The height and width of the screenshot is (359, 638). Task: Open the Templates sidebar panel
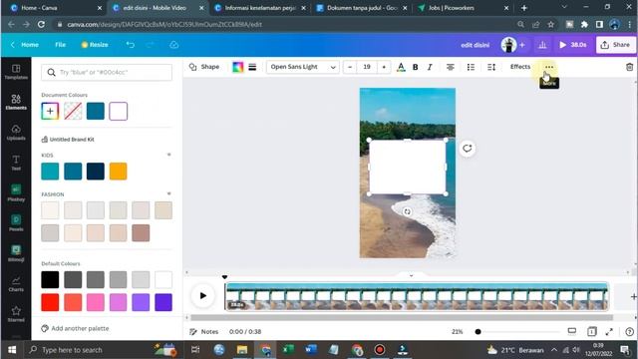[16, 72]
